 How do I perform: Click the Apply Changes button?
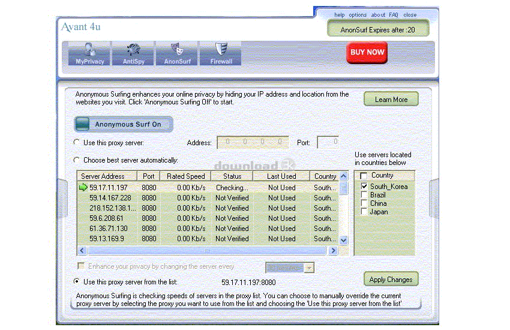click(391, 279)
